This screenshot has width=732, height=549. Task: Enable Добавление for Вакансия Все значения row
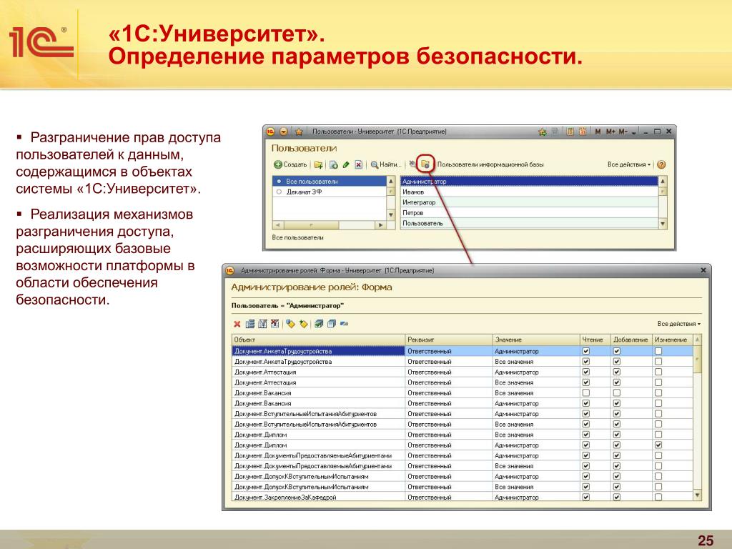[617, 392]
